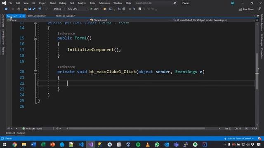Open the Placar project scope dropdown

click(48, 20)
